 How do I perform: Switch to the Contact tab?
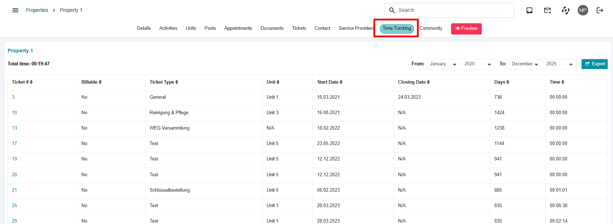[322, 28]
